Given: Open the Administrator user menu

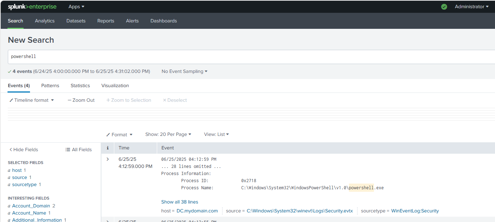Looking at the screenshot, I should [472, 7].
